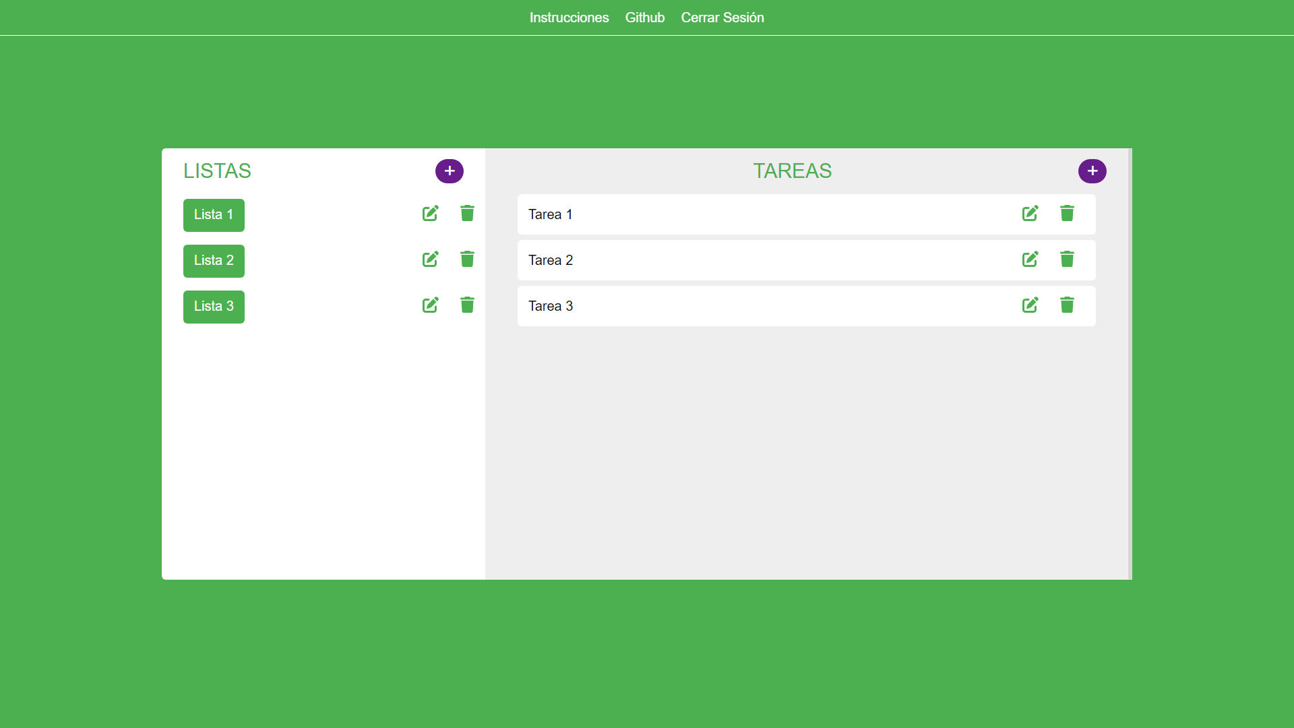Delete Tarea 2 with the trash icon

pyautogui.click(x=1068, y=259)
